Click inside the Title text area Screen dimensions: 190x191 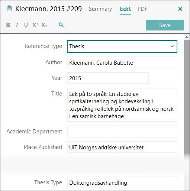point(122,105)
